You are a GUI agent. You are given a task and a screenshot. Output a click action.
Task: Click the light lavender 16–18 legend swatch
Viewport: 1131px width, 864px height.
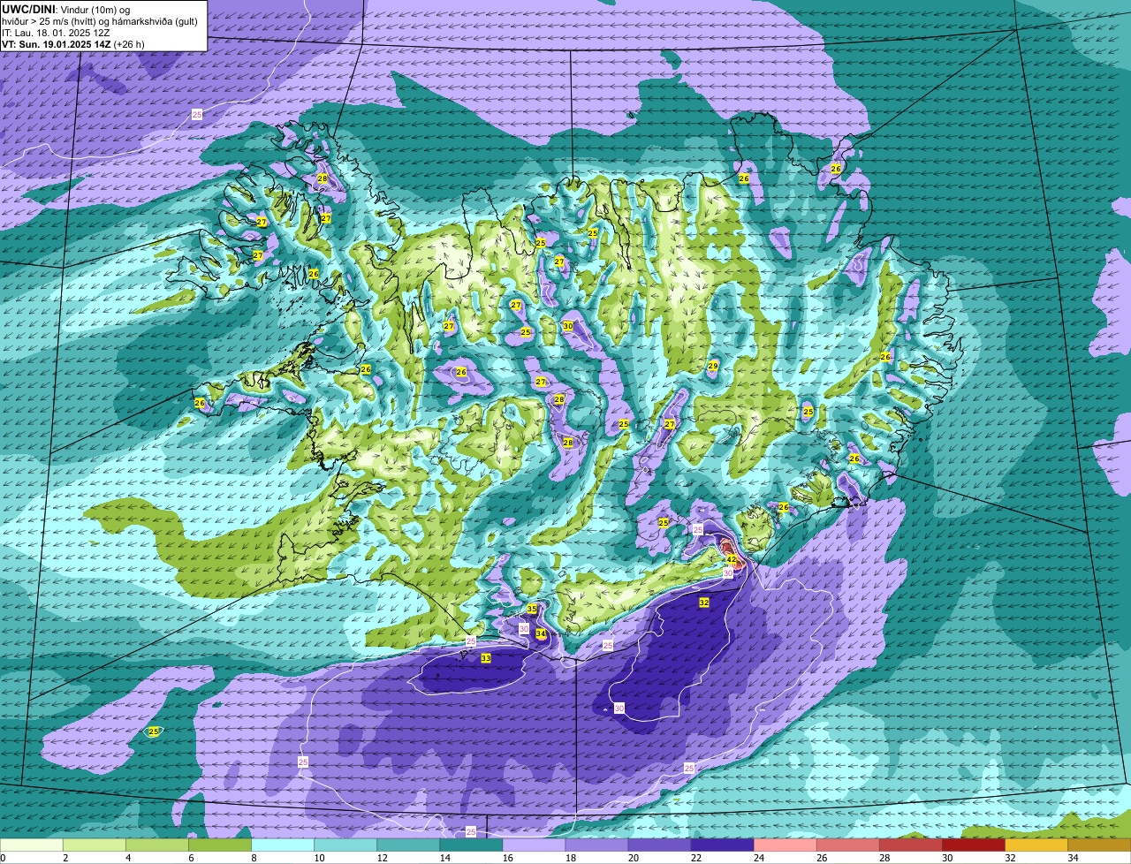[x=534, y=845]
